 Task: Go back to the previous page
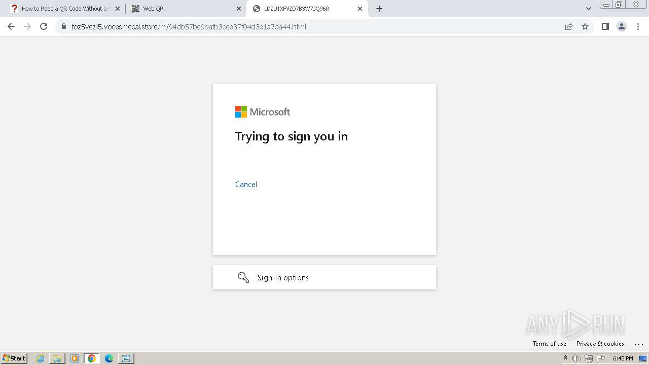pyautogui.click(x=11, y=26)
